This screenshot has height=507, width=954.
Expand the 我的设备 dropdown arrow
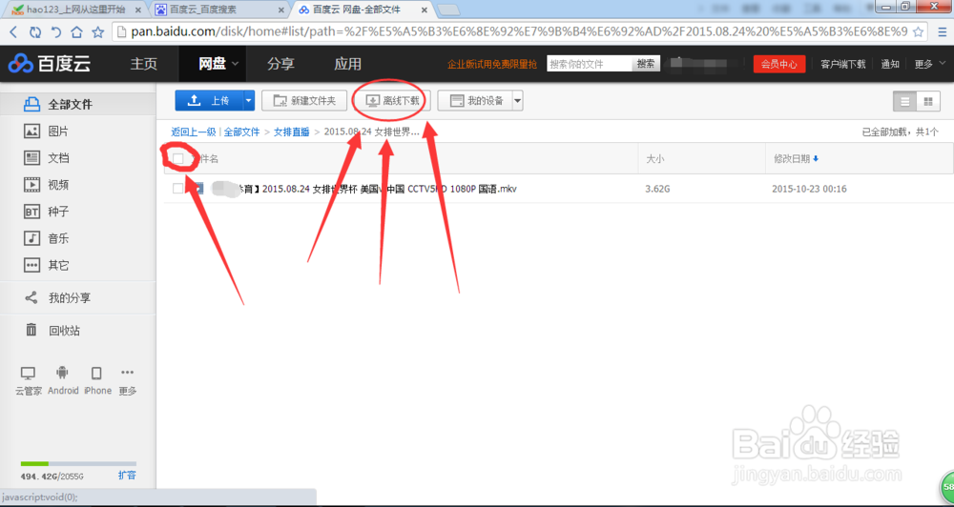pos(517,101)
